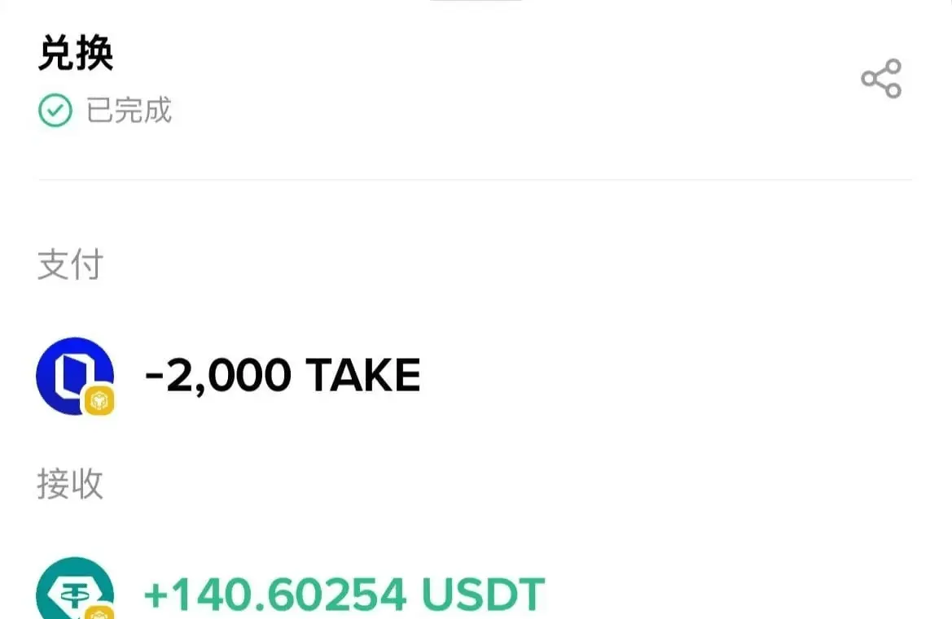Click the green USDT ticker text
The height and width of the screenshot is (619, 952).
483,594
